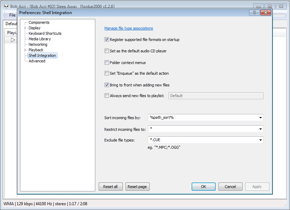Select Shell Integration tree item
The height and width of the screenshot is (210, 290).
point(42,55)
